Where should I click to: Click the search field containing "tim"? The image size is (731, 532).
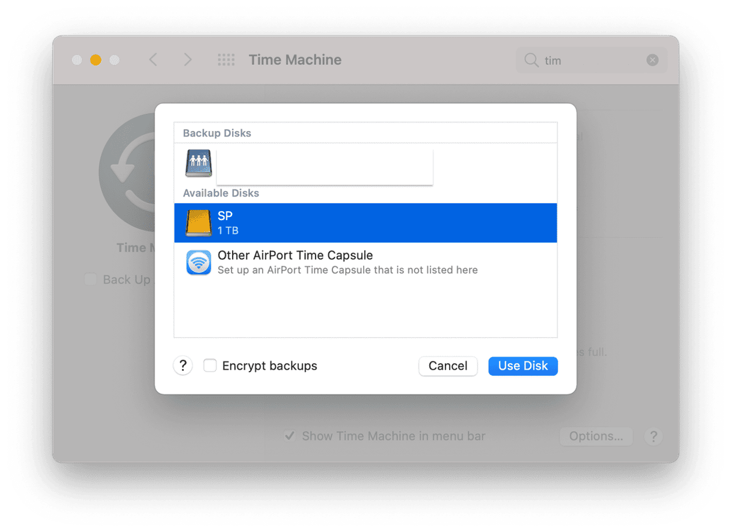pyautogui.click(x=592, y=60)
